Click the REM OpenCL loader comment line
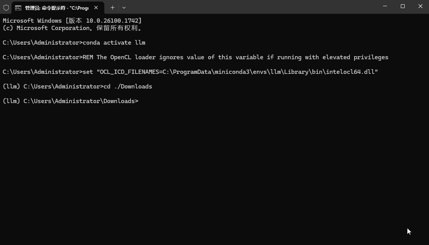Image resolution: width=429 pixels, height=245 pixels. pyautogui.click(x=236, y=57)
